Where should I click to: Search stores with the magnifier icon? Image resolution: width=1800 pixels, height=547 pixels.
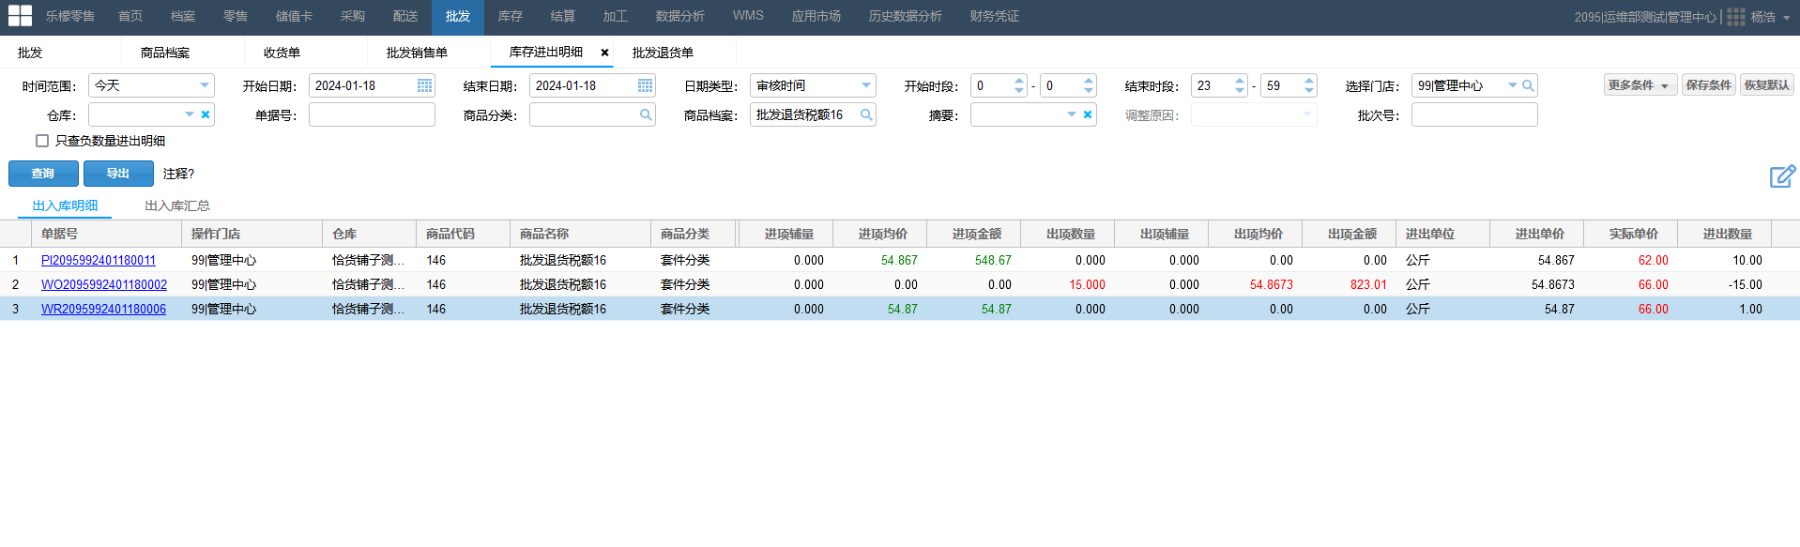point(1528,85)
